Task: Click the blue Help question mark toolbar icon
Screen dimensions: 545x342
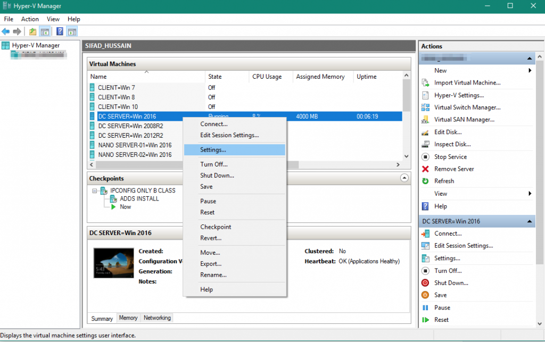Action: tap(60, 31)
